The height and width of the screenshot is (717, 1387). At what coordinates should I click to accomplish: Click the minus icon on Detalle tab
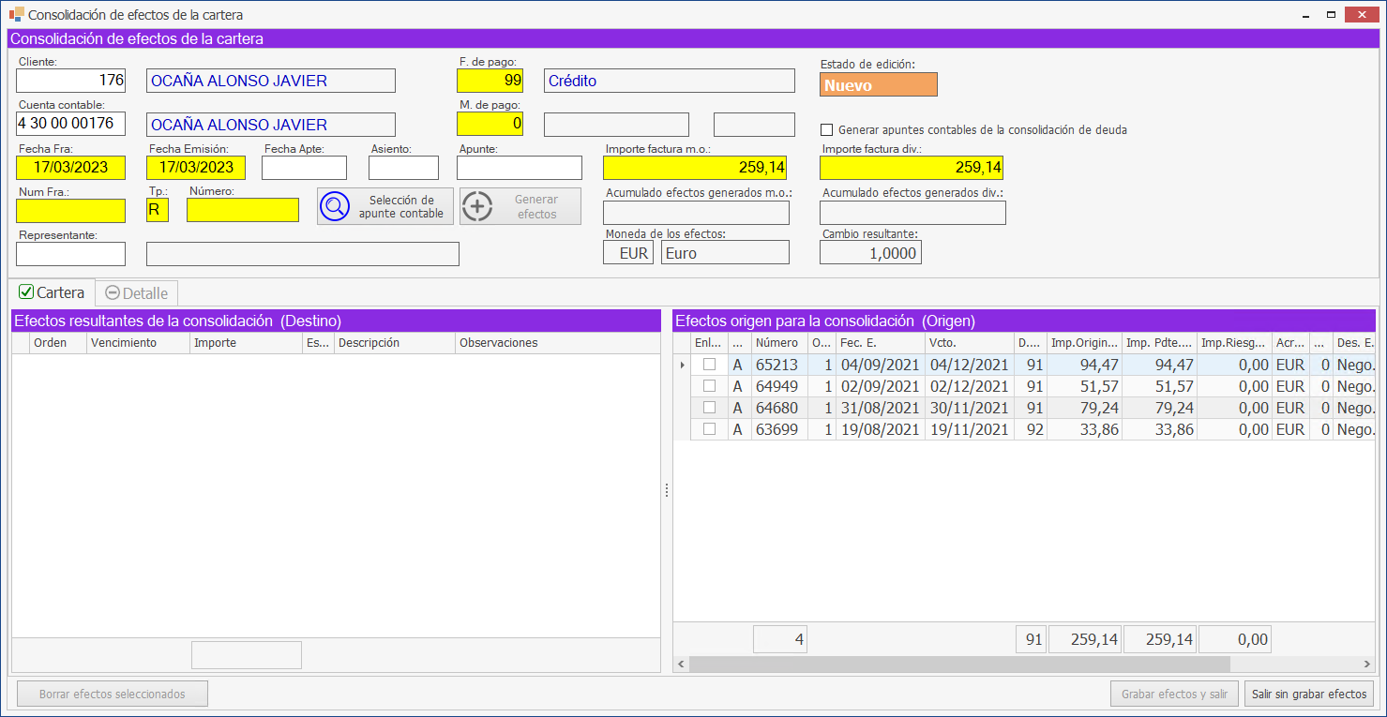[x=113, y=293]
